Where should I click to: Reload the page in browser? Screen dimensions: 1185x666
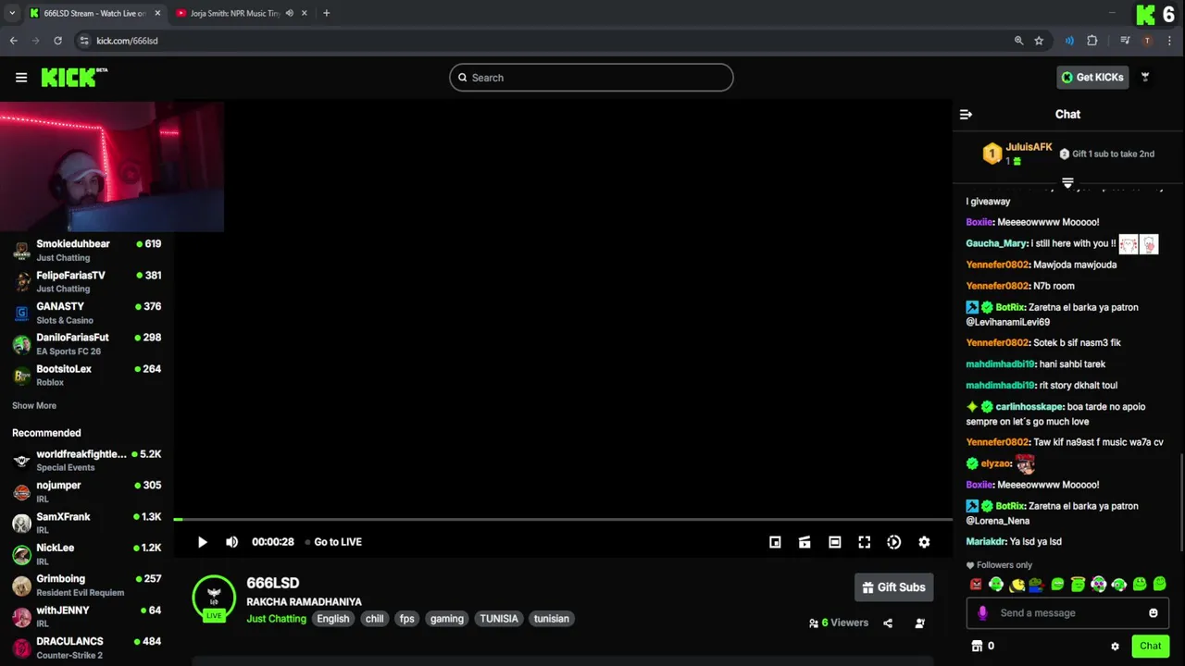pos(57,41)
